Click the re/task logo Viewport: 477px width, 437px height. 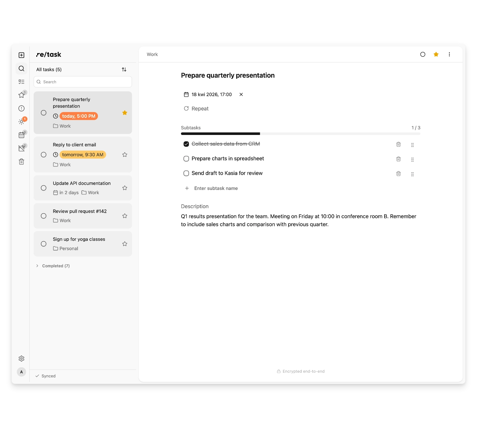click(x=49, y=54)
